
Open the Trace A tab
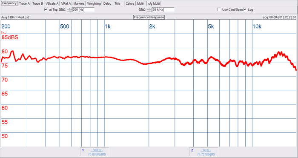pos(24,3)
